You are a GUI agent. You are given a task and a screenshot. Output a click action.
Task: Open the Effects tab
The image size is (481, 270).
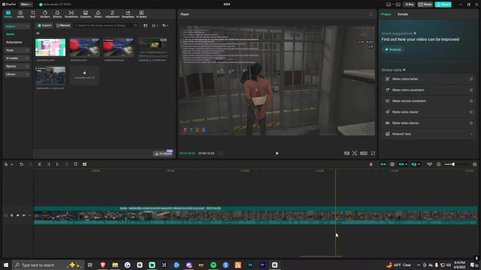coord(57,14)
